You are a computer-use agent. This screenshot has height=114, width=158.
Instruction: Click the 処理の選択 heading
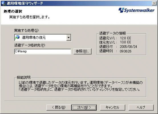13,11
